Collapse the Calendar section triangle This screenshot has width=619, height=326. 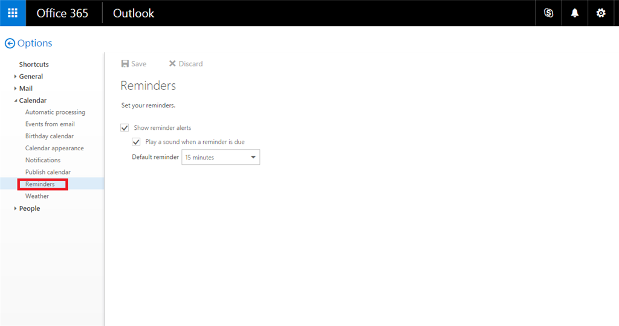15,101
